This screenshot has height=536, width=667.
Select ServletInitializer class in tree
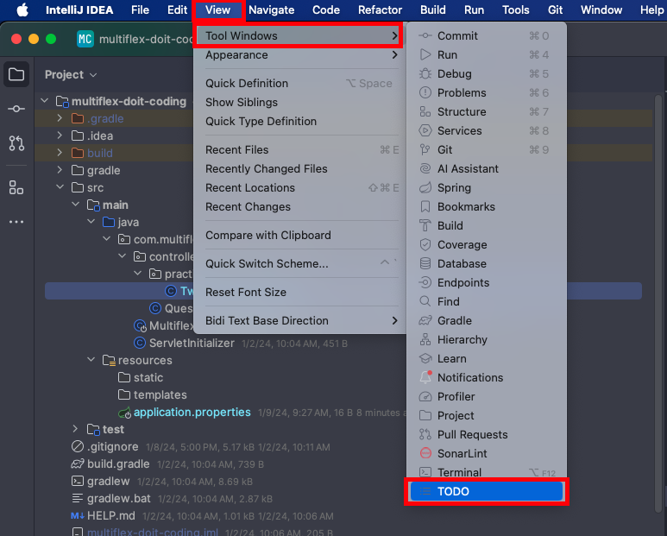click(x=192, y=343)
